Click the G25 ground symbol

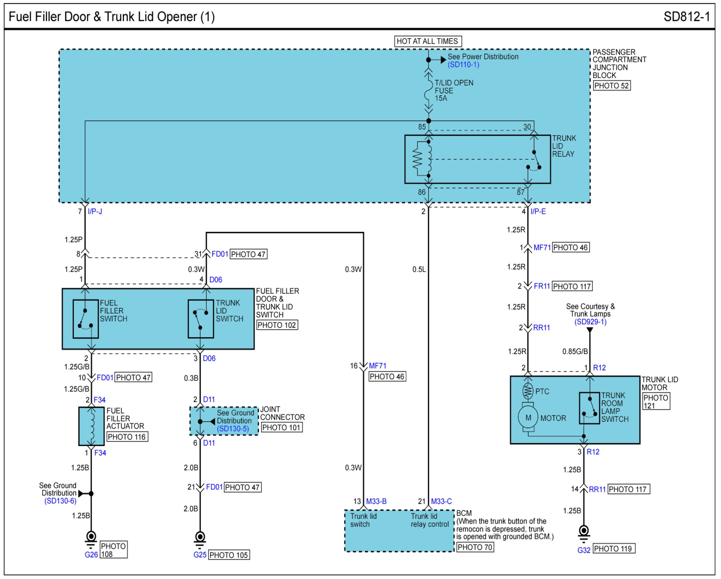coord(200,538)
